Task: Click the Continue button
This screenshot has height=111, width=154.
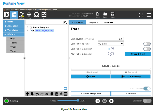Action: click(131, 93)
